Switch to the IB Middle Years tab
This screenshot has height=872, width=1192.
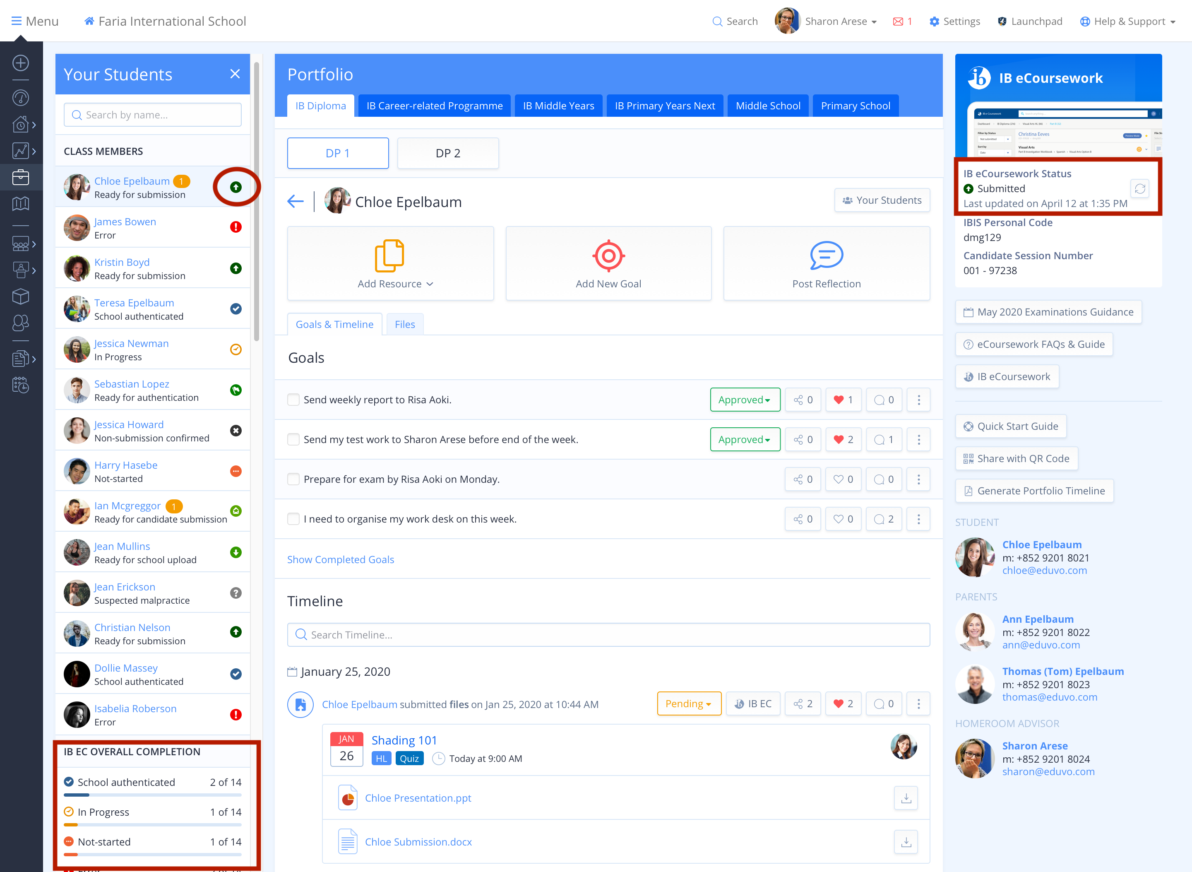(558, 106)
